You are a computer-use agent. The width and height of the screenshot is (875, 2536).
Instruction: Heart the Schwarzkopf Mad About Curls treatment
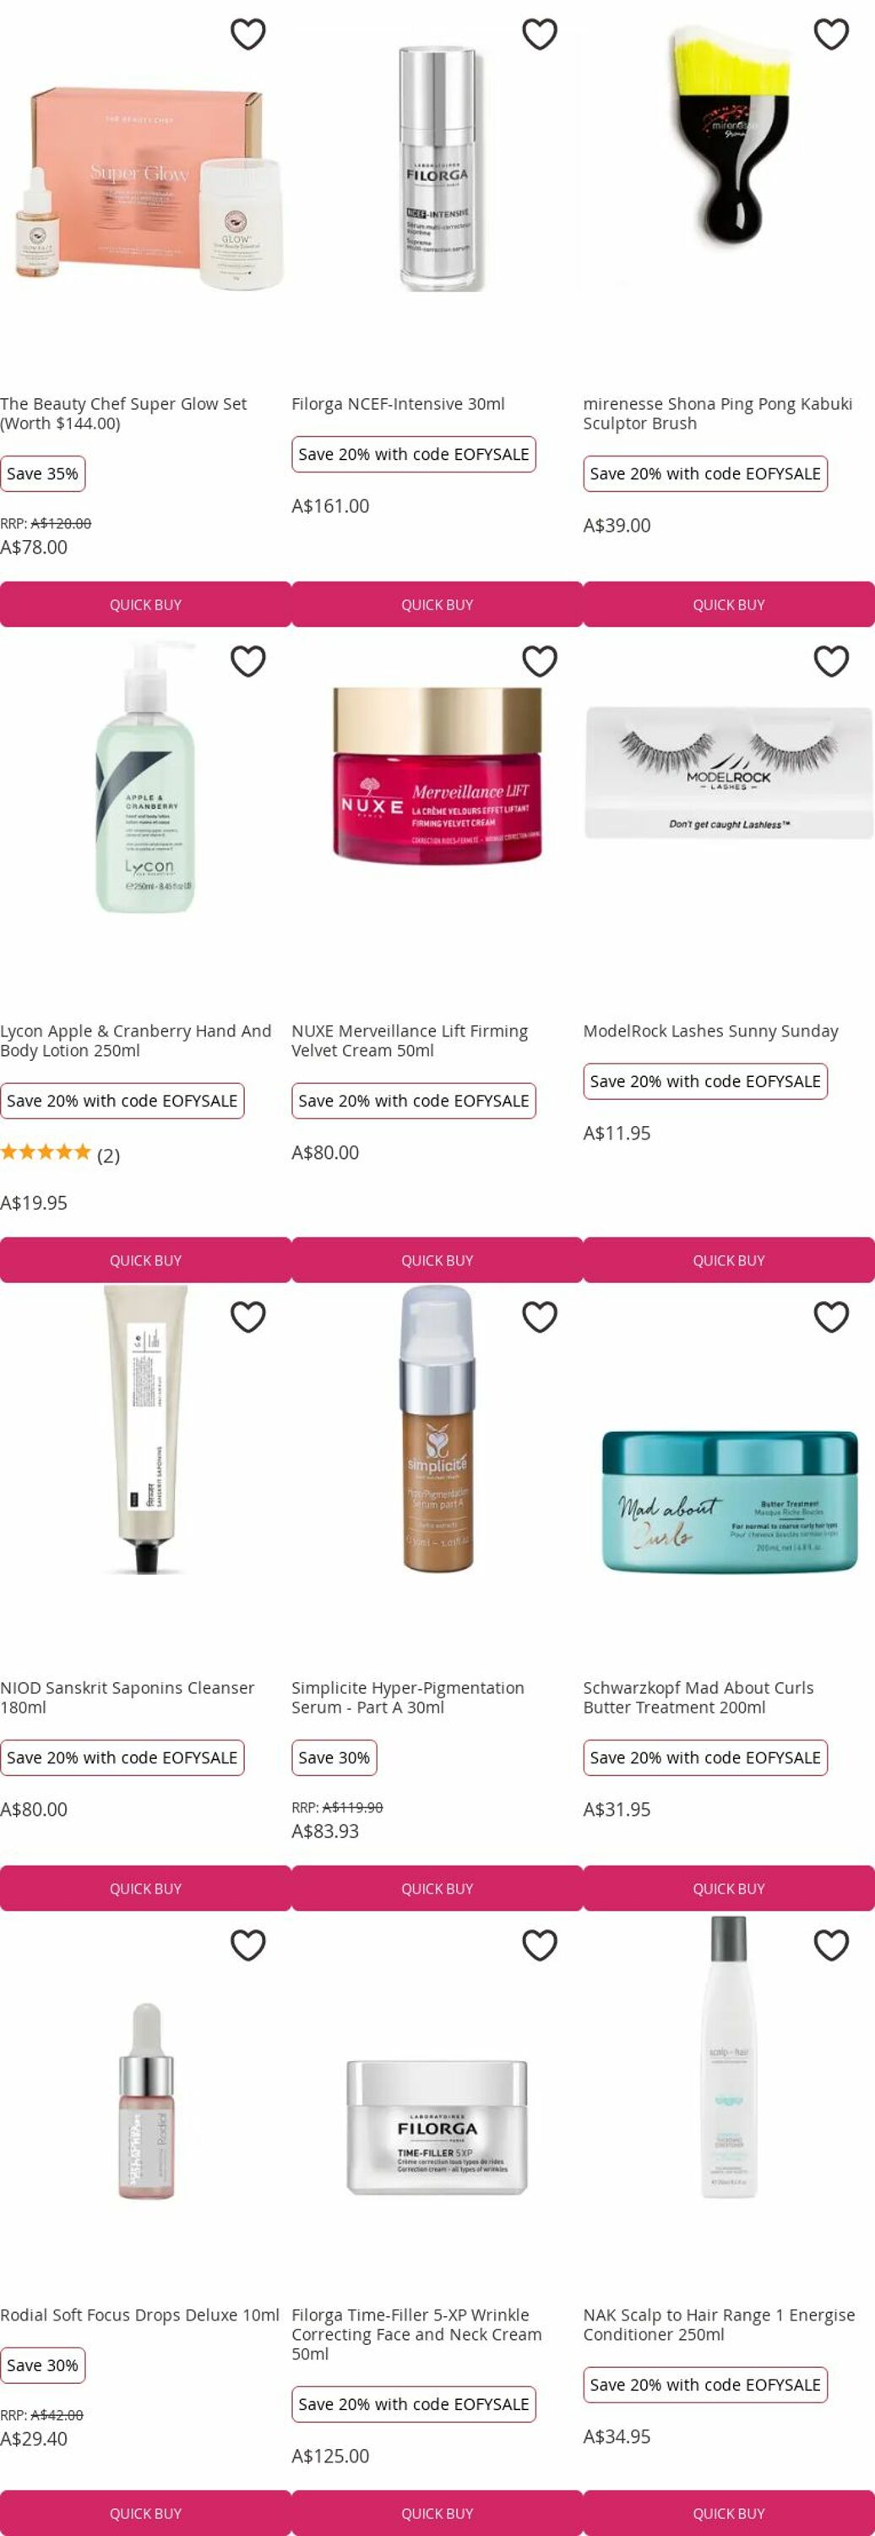832,1317
